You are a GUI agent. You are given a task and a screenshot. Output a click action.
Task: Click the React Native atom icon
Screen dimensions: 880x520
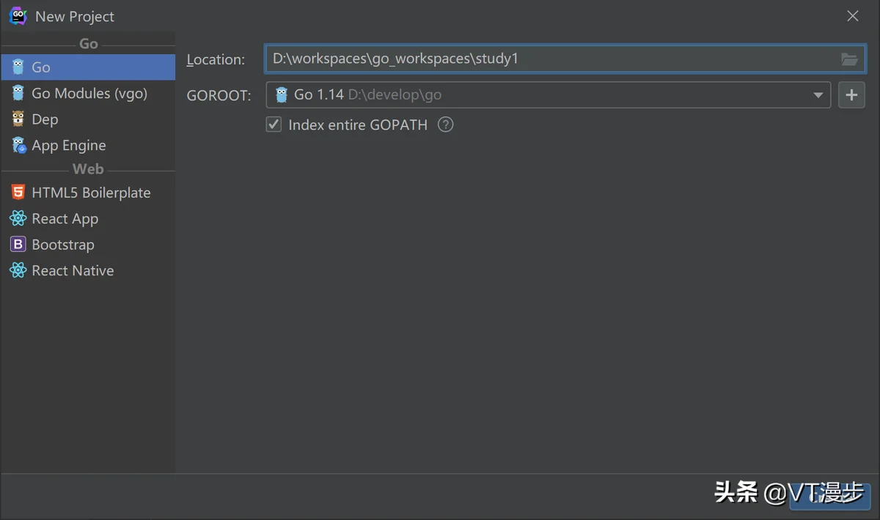pos(18,270)
